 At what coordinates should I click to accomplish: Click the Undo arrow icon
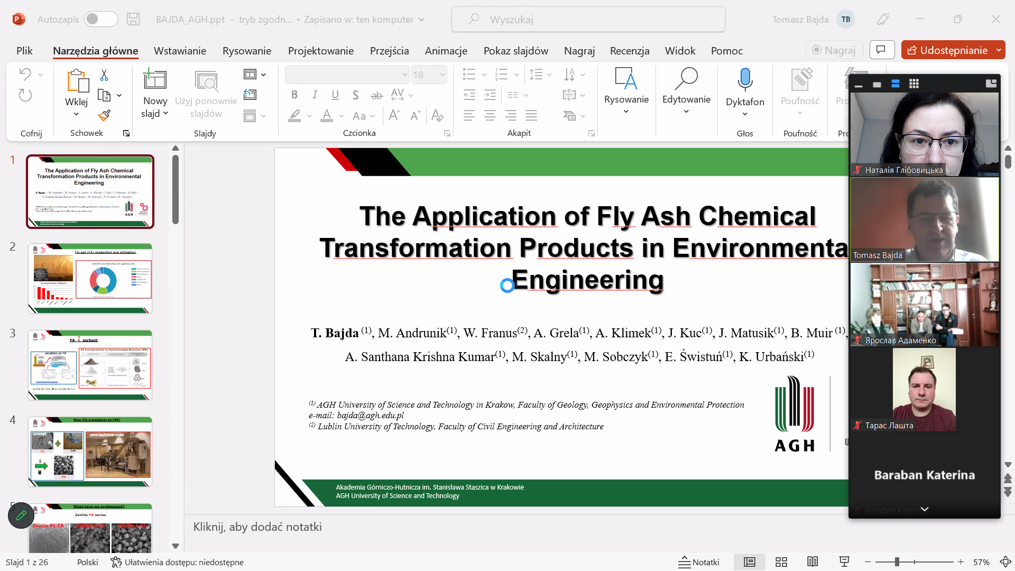[25, 74]
